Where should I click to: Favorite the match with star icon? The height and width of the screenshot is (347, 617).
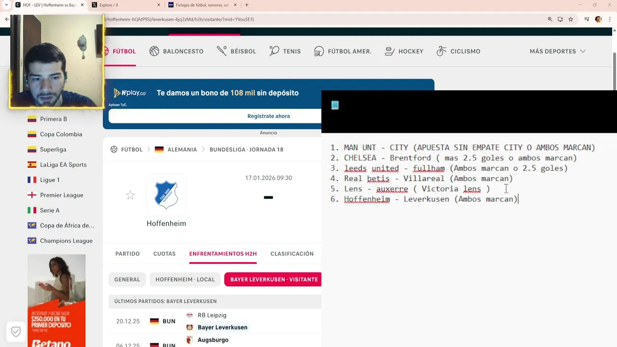coord(130,195)
